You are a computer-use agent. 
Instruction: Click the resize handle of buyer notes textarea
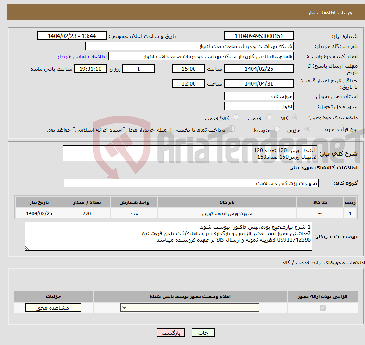(27, 248)
